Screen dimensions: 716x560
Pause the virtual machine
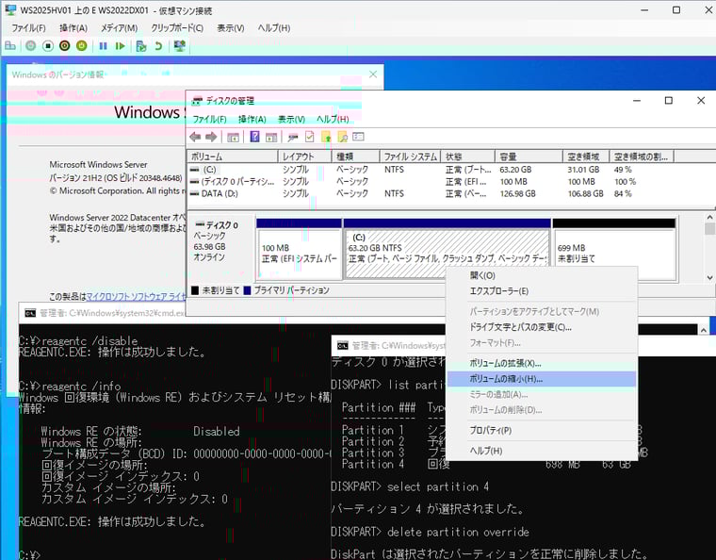tap(104, 45)
